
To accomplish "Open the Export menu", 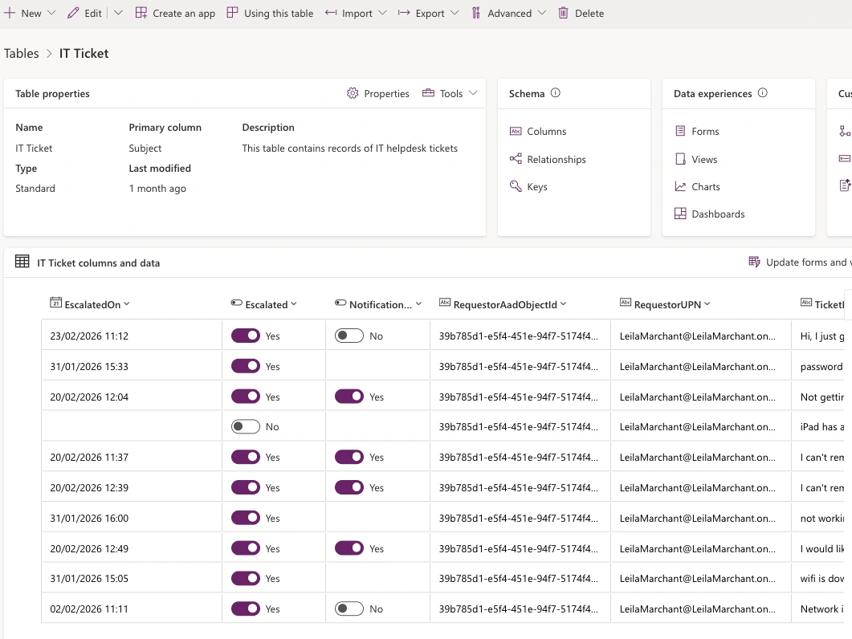I will (x=429, y=13).
